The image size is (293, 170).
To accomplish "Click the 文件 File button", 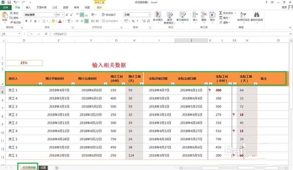I will 6,7.
